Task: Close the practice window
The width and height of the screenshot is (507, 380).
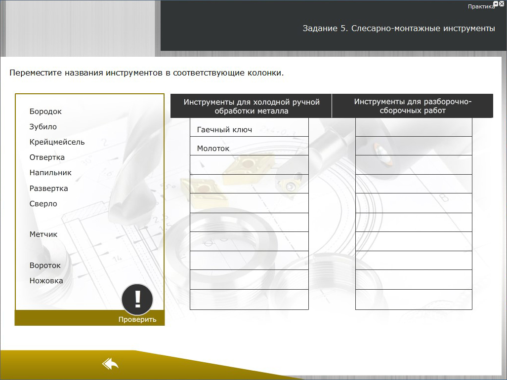Action: pos(502,3)
